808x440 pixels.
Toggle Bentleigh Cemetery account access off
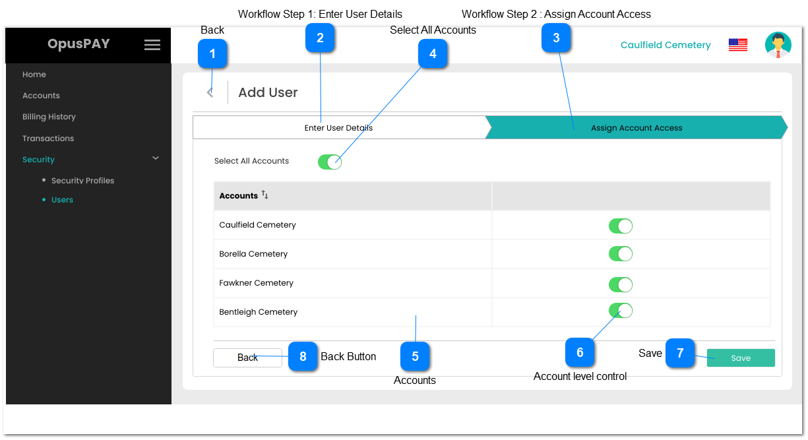(621, 310)
